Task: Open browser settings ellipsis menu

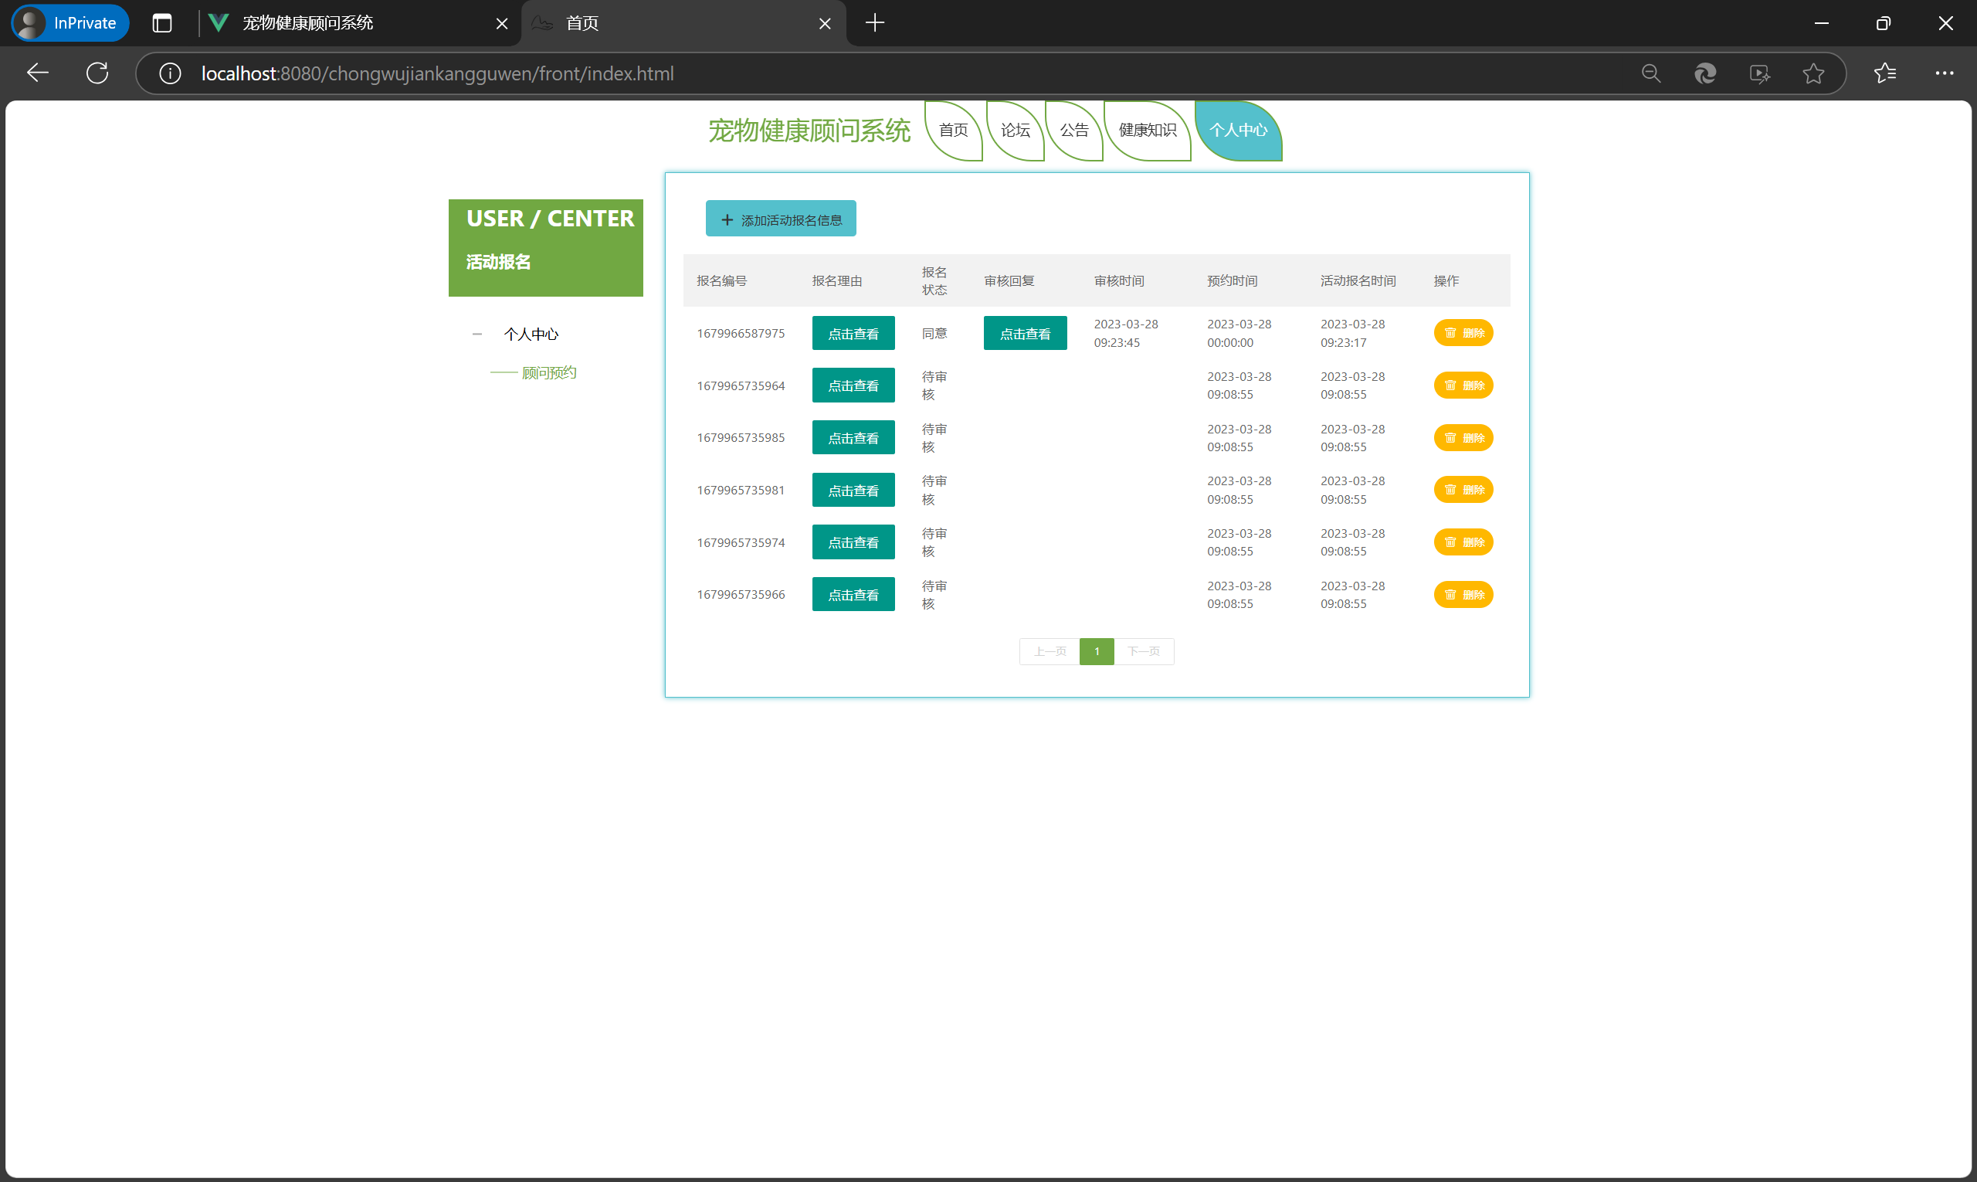Action: tap(1944, 73)
